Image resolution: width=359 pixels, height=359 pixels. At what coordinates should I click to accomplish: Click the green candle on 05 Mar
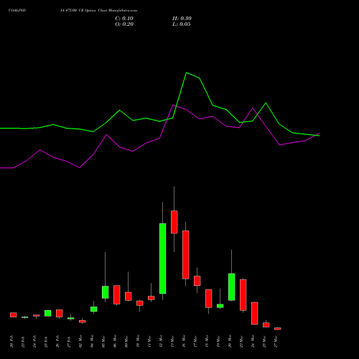[x=106, y=292]
